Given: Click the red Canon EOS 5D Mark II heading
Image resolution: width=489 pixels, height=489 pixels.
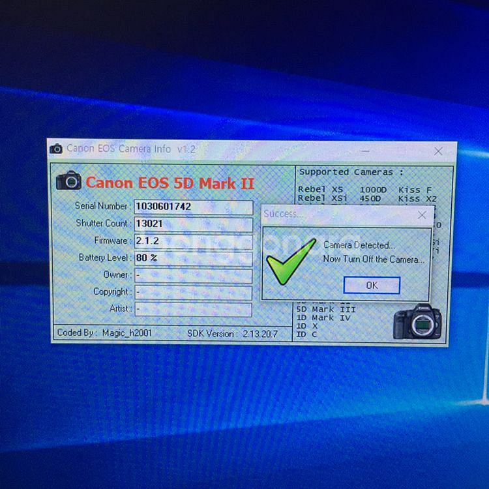Looking at the screenshot, I should coord(170,183).
